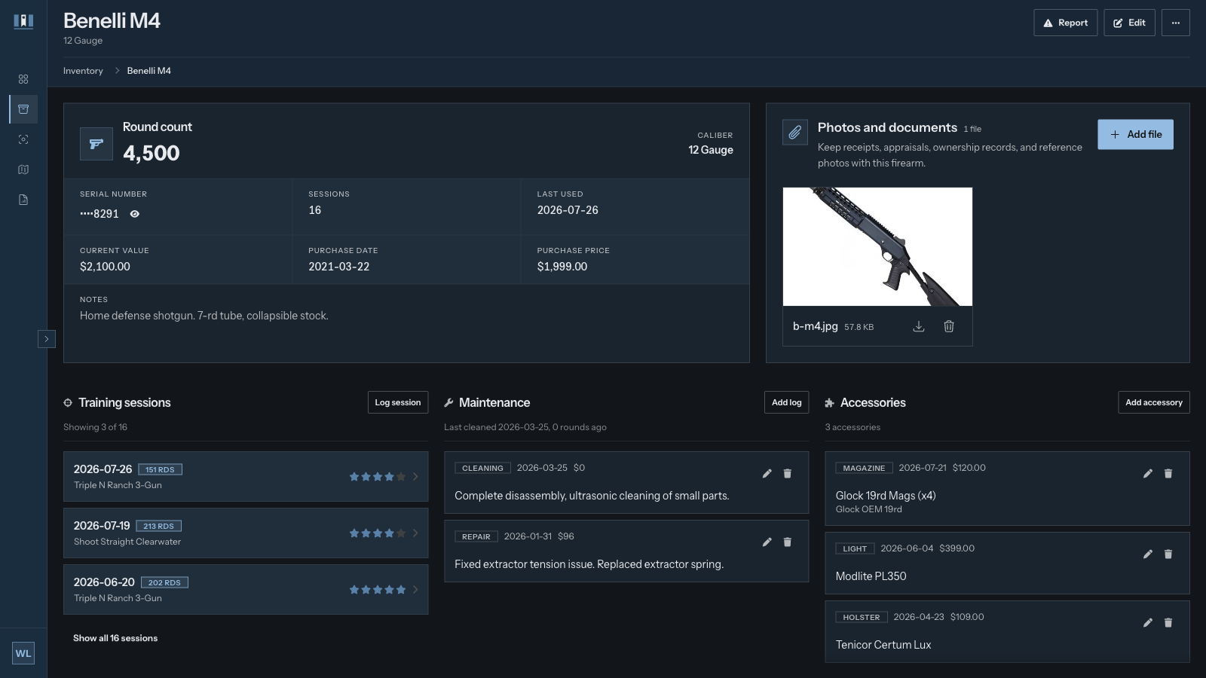Click the Add log maintenance button
The height and width of the screenshot is (678, 1206).
[x=786, y=402]
